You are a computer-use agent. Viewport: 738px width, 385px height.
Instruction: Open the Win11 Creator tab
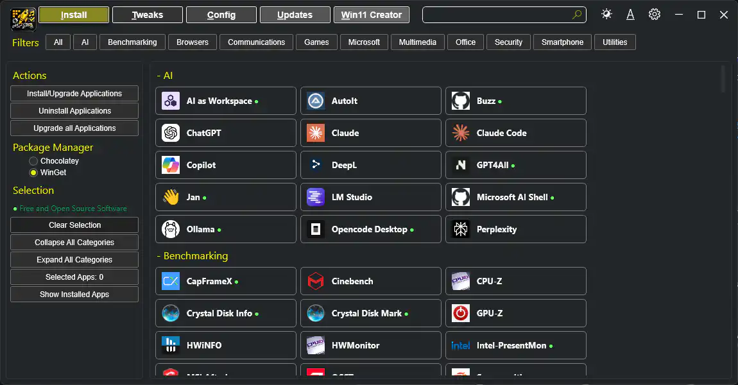click(372, 15)
